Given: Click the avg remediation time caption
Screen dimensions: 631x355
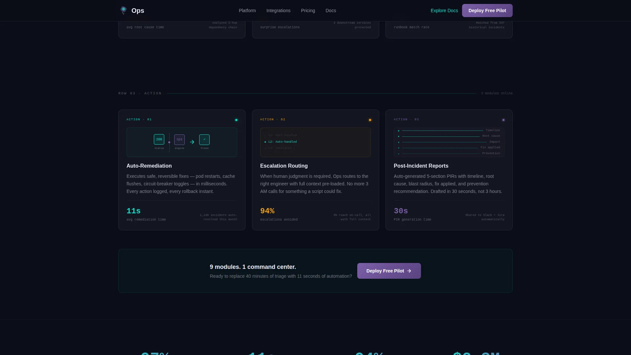Looking at the screenshot, I should (146, 220).
